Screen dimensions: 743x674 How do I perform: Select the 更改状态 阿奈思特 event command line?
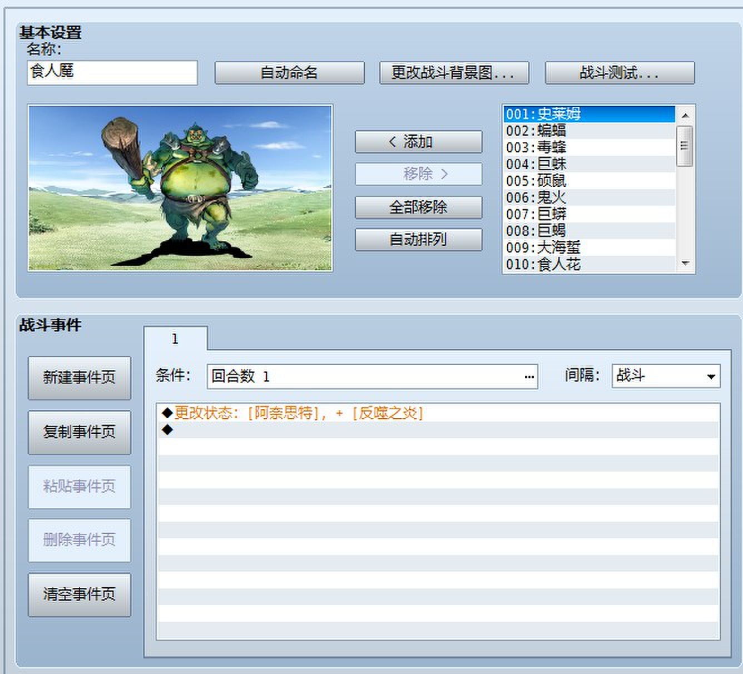click(438, 413)
